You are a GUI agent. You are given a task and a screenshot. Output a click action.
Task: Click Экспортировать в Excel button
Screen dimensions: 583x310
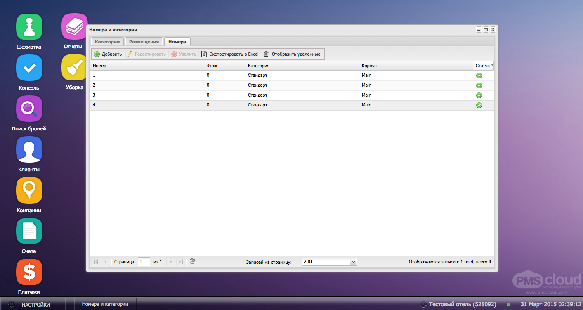[230, 54]
